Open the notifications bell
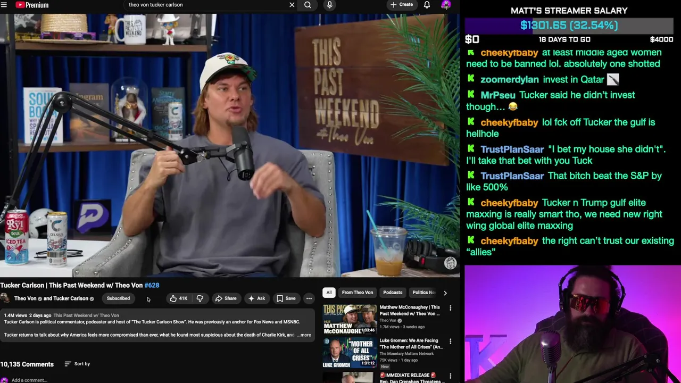This screenshot has width=681, height=383. pos(427,5)
